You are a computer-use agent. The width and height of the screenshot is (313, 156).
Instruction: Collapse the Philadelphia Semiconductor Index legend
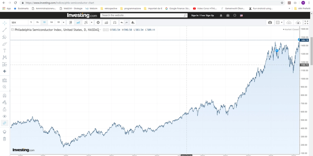pos(13,30)
